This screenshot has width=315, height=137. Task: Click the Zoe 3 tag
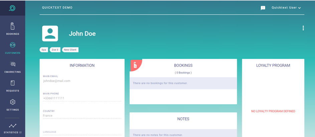pyautogui.click(x=55, y=50)
